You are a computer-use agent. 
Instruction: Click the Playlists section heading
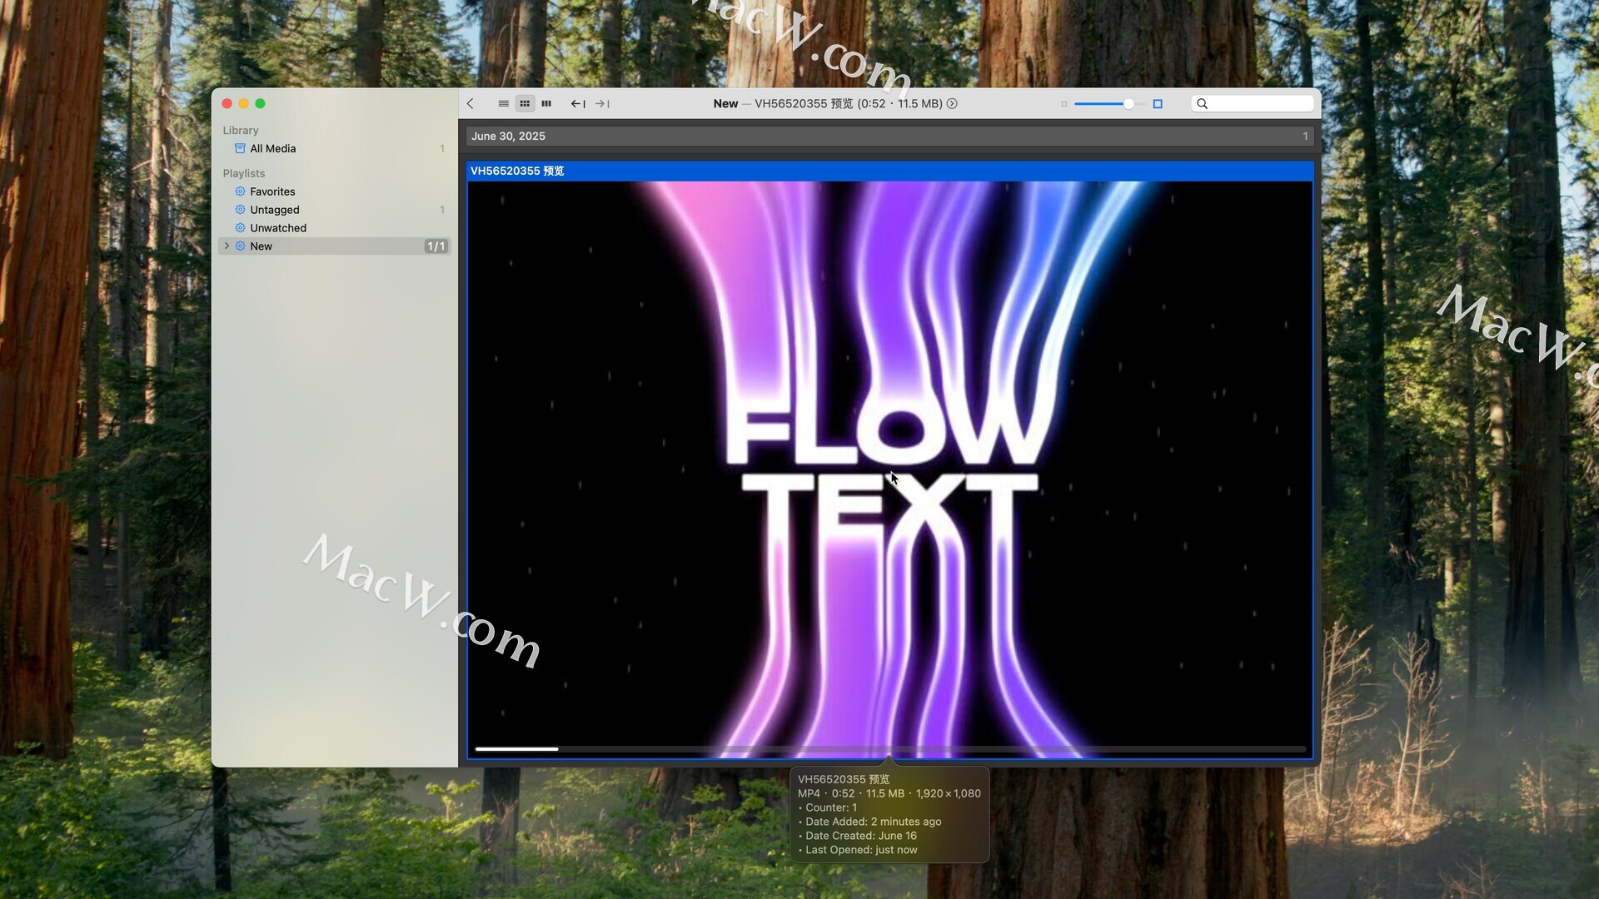pos(244,173)
